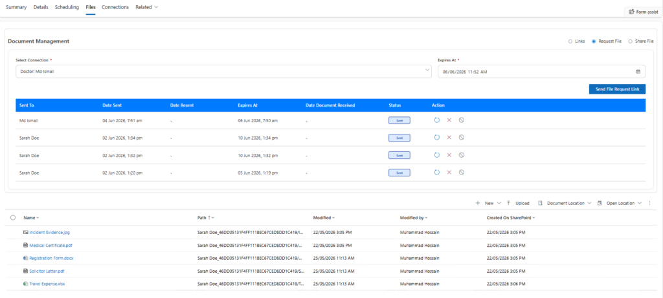The image size is (663, 298).
Task: Expand the Related tab dropdown
Action: coord(156,7)
